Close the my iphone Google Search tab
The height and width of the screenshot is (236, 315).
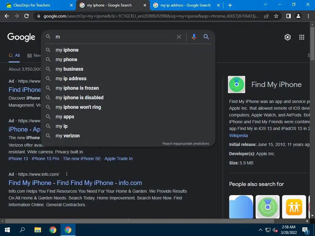click(145, 6)
